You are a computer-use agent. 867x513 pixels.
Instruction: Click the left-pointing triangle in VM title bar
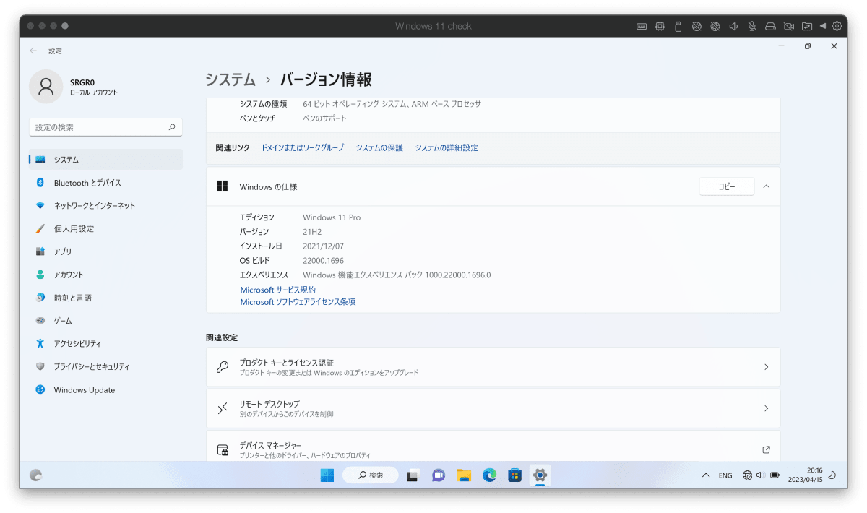tap(823, 26)
